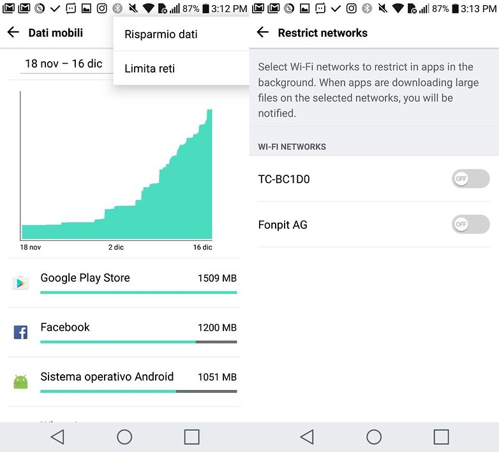Tap the mobile data usage graph
The width and height of the screenshot is (499, 452).
pyautogui.click(x=116, y=166)
